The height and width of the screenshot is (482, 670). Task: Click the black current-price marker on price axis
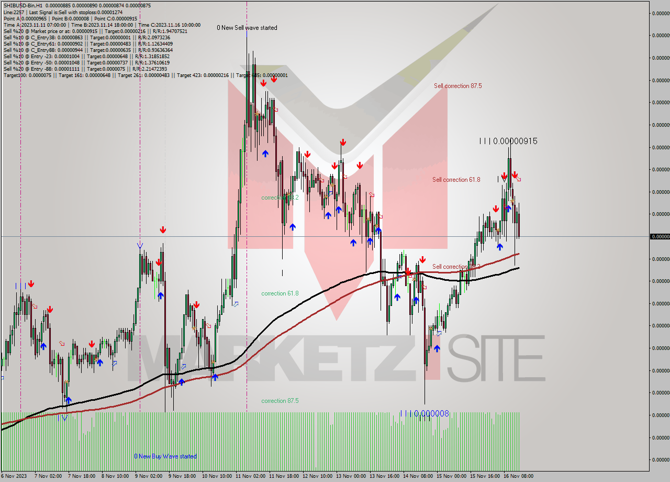(660, 236)
